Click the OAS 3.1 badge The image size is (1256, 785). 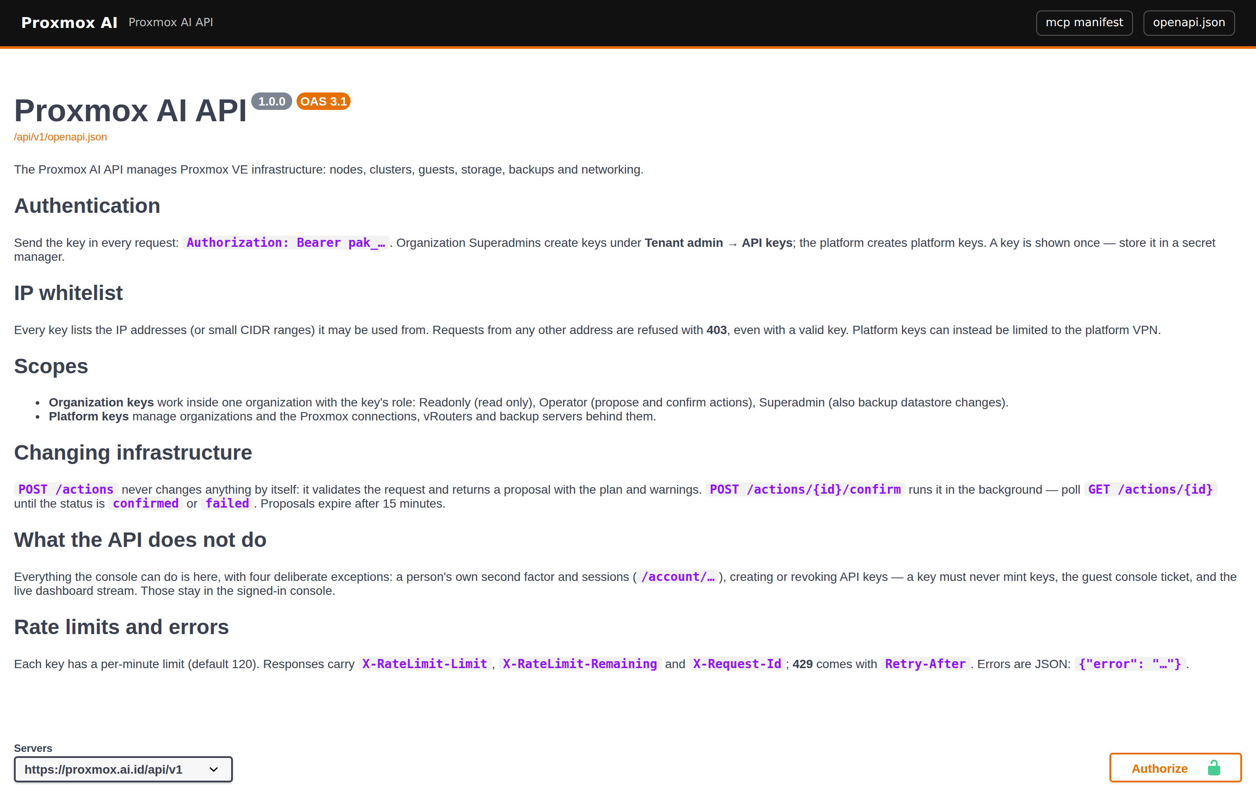click(323, 101)
